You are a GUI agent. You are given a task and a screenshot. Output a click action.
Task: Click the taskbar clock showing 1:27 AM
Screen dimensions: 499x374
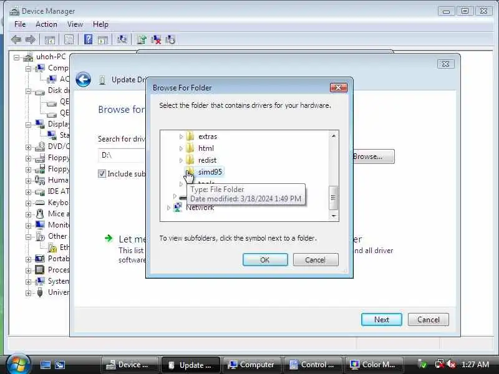475,365
